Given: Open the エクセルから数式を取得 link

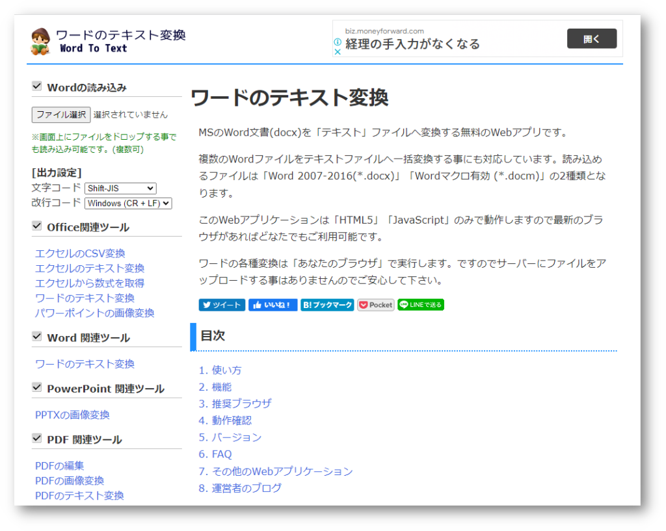Looking at the screenshot, I should point(90,283).
